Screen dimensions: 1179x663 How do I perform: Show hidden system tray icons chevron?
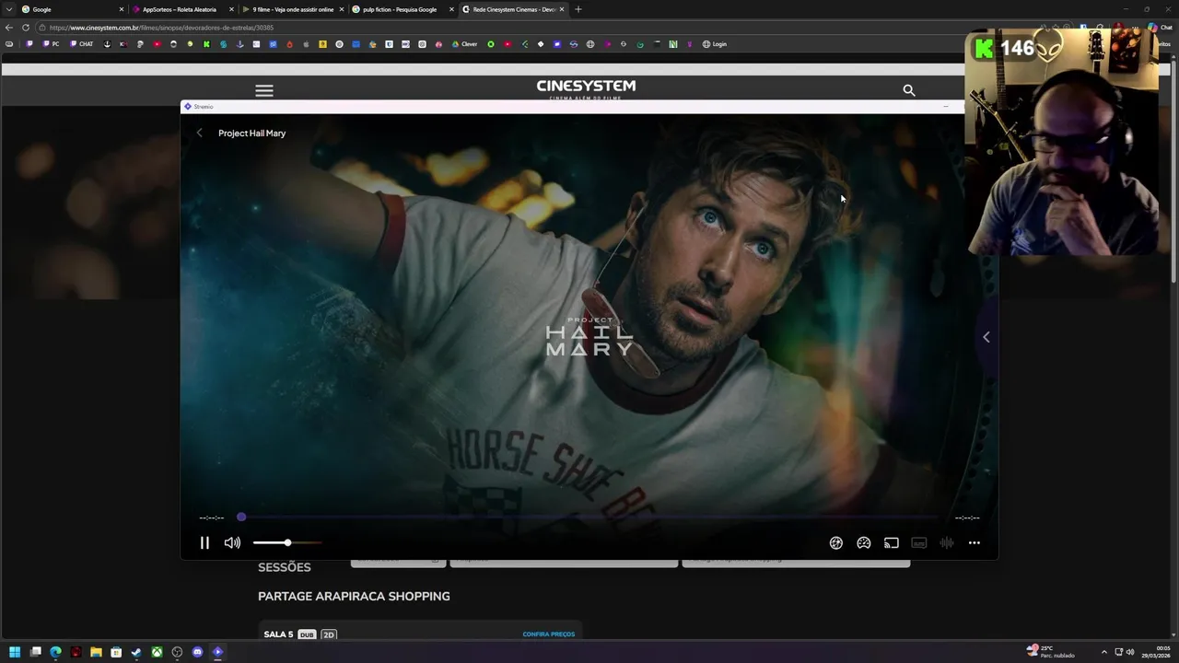pos(1104,652)
